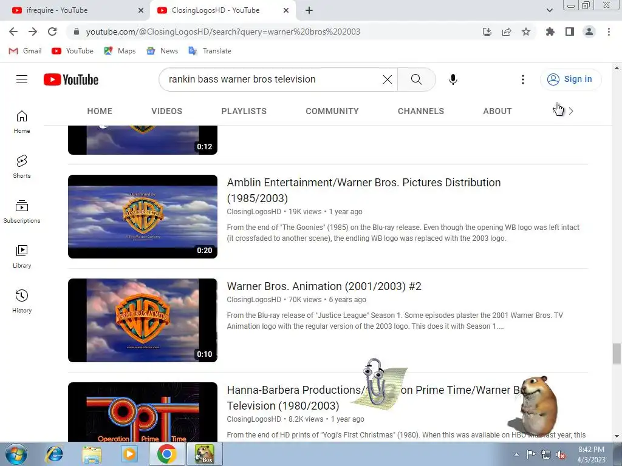Click the magnifier search button
The image size is (622, 466).
point(417,79)
